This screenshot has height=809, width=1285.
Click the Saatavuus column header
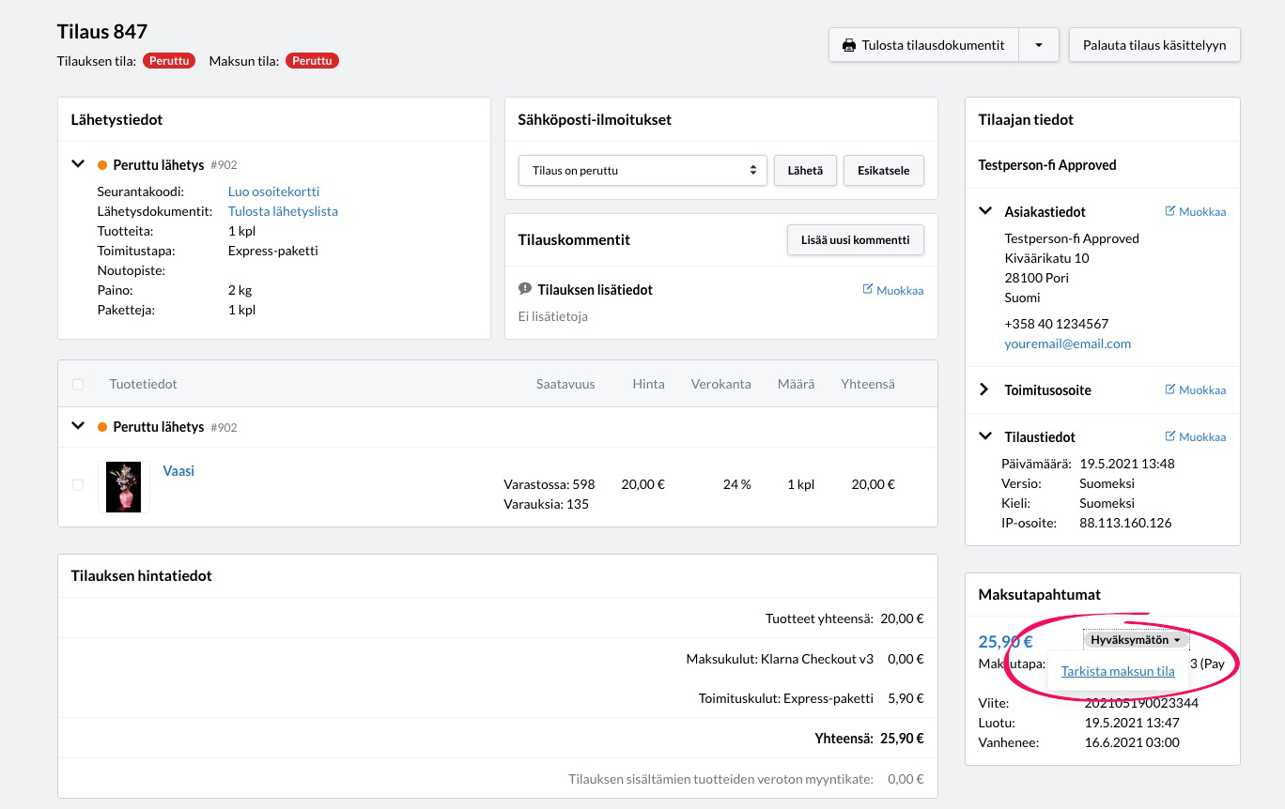[x=565, y=384]
